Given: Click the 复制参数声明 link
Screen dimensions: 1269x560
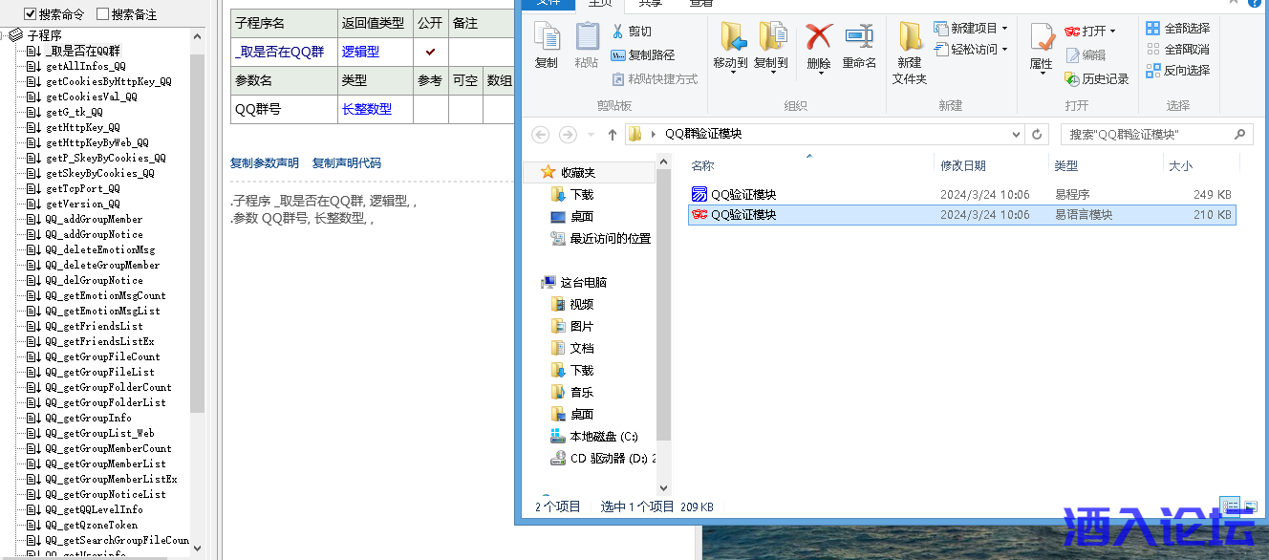Looking at the screenshot, I should (265, 163).
